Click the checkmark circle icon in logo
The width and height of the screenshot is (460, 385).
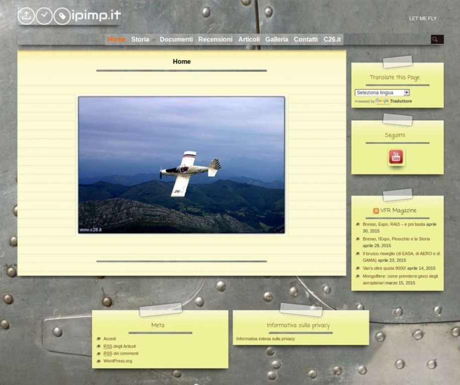[x=44, y=16]
